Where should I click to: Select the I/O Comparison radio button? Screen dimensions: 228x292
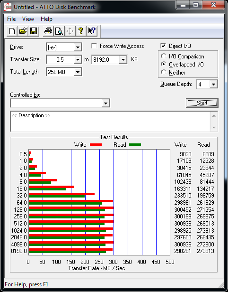pos(164,56)
